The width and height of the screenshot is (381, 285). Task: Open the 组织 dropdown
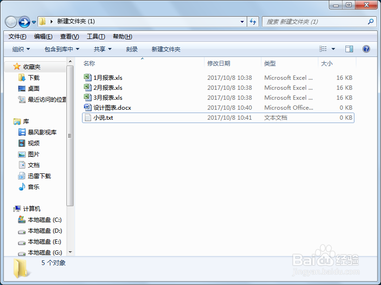coord(21,49)
